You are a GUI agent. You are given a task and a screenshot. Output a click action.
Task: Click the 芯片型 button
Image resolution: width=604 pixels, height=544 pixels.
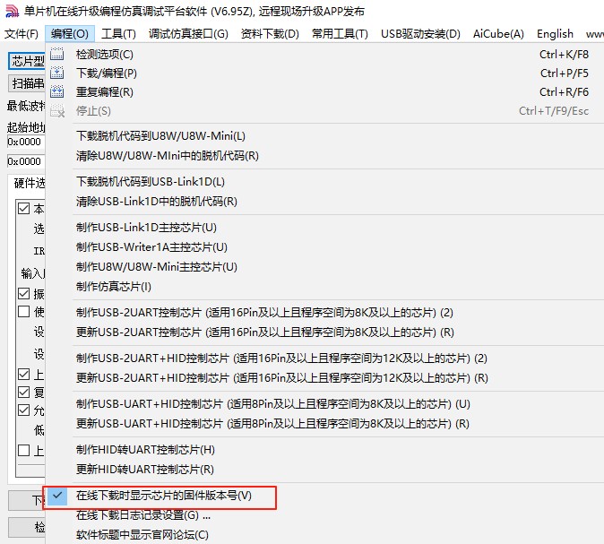pos(27,61)
